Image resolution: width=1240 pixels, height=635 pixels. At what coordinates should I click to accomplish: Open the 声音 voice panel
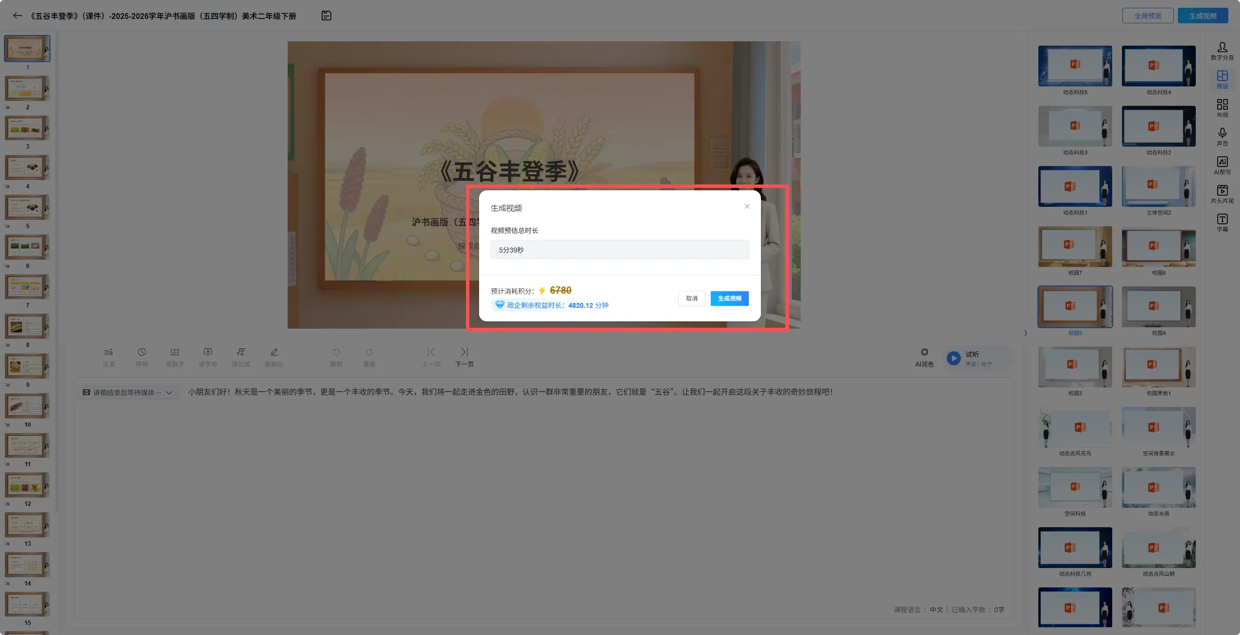(1222, 137)
